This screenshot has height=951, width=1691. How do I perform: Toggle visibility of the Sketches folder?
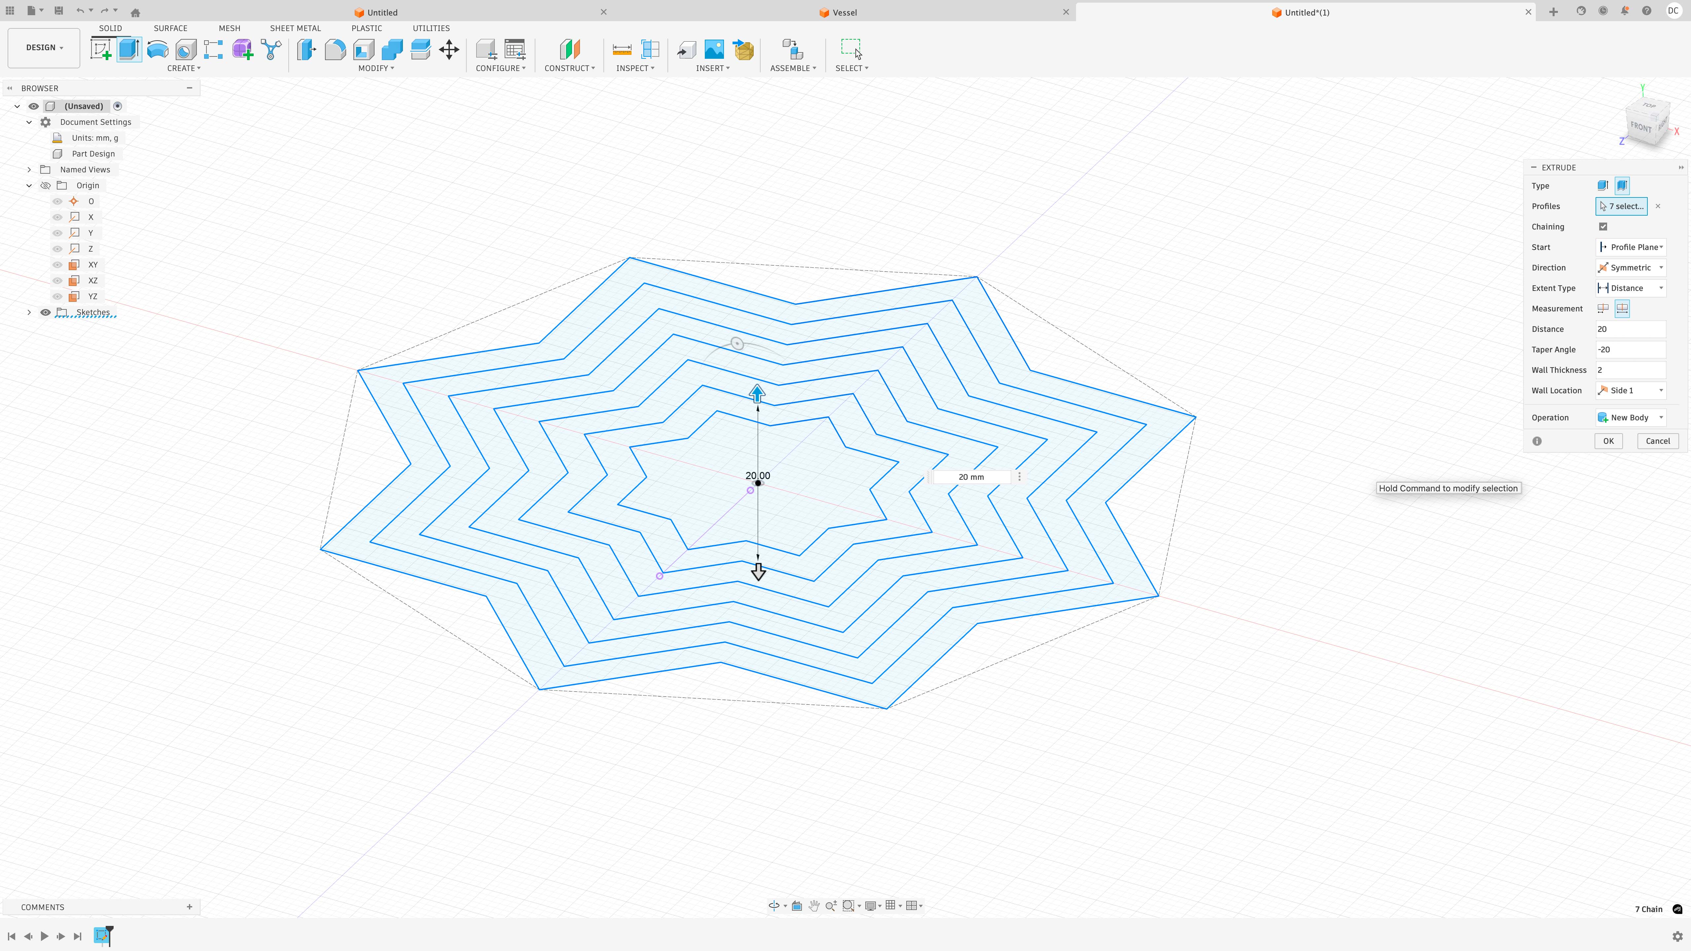click(x=45, y=312)
